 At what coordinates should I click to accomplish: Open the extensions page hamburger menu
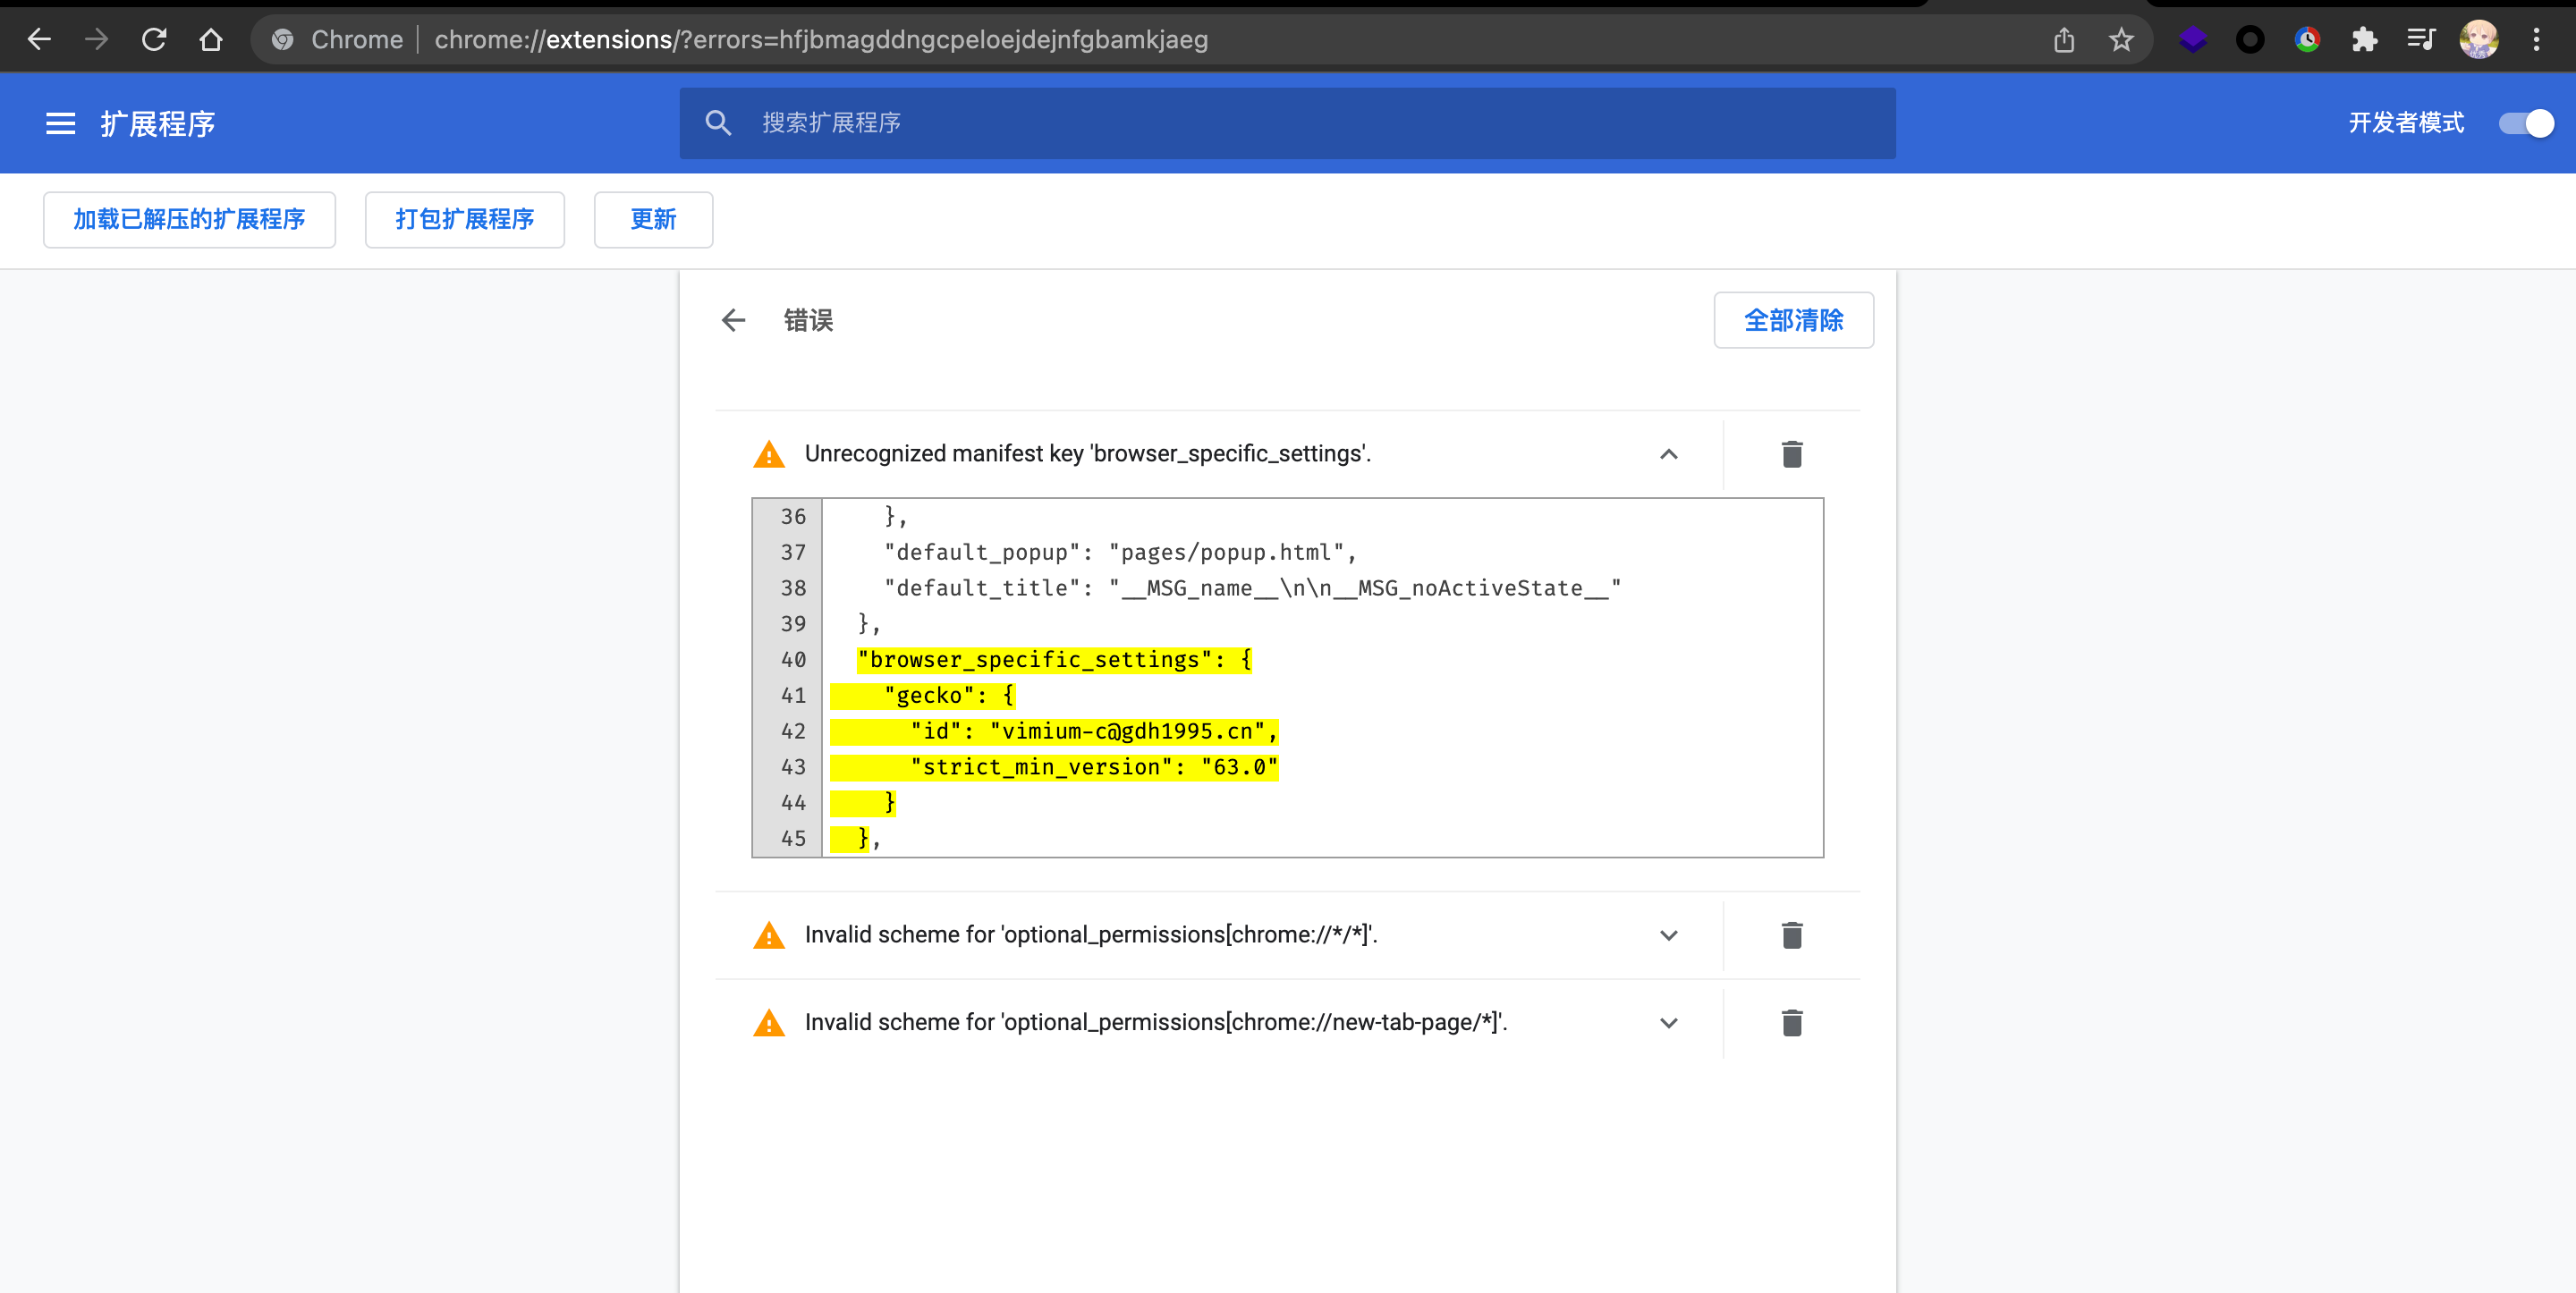(60, 122)
